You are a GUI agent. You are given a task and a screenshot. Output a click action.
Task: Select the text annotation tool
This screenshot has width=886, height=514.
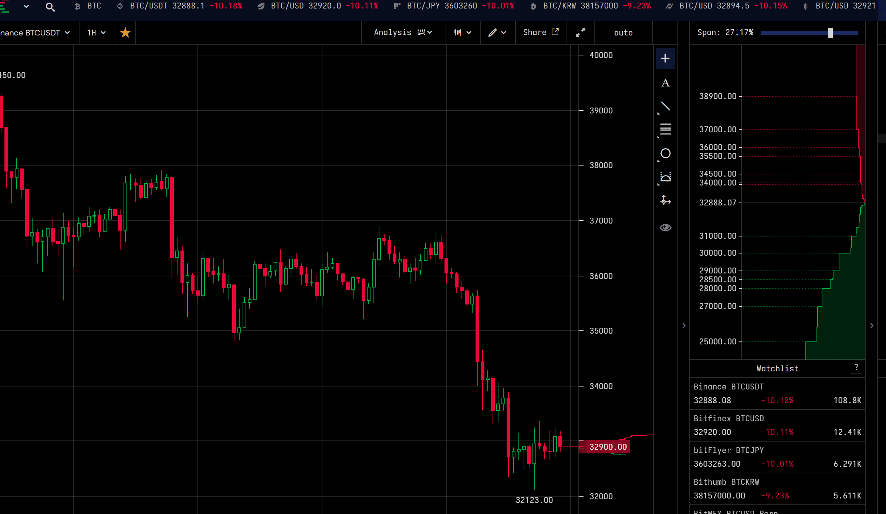pyautogui.click(x=665, y=83)
